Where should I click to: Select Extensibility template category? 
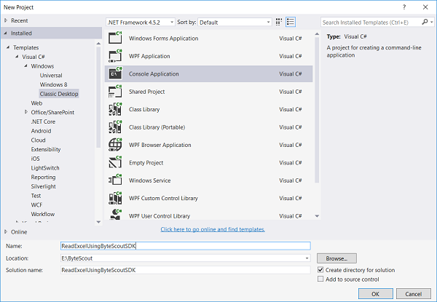[46, 149]
